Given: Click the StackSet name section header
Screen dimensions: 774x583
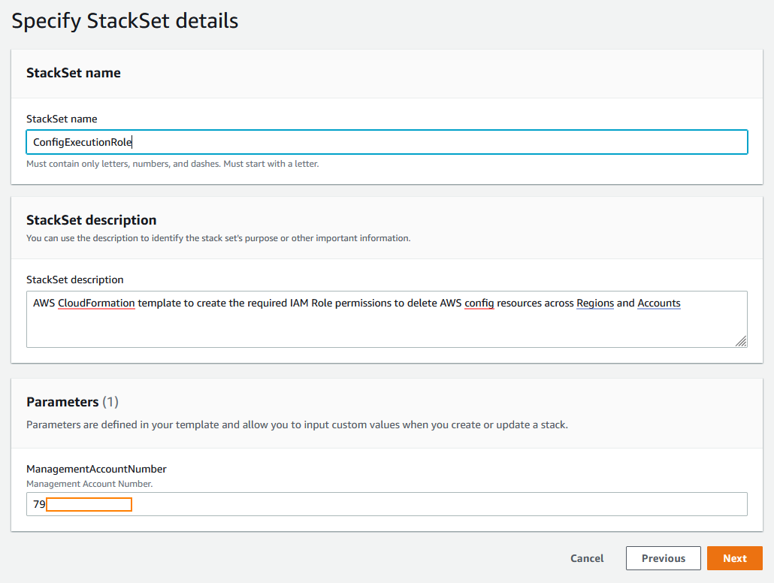Looking at the screenshot, I should point(73,73).
